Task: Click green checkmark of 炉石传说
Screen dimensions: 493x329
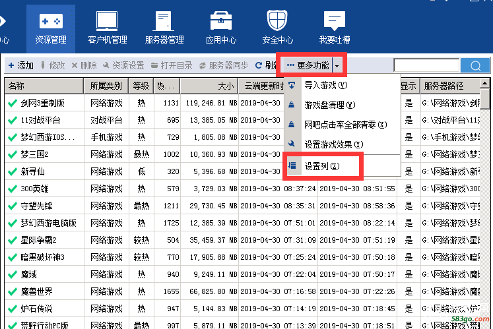Action: pos(13,309)
